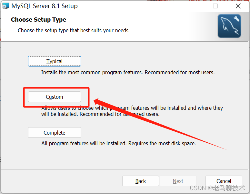Minimize the MySQL Server Setup window
The width and height of the screenshot is (250, 194).
click(193, 6)
